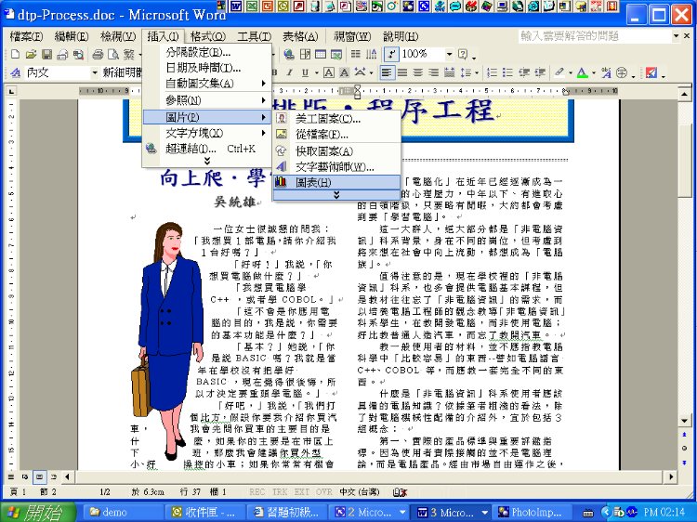This screenshot has height=522, width=697.
Task: Switch to 收件匣 taskbar button
Action: click(204, 512)
